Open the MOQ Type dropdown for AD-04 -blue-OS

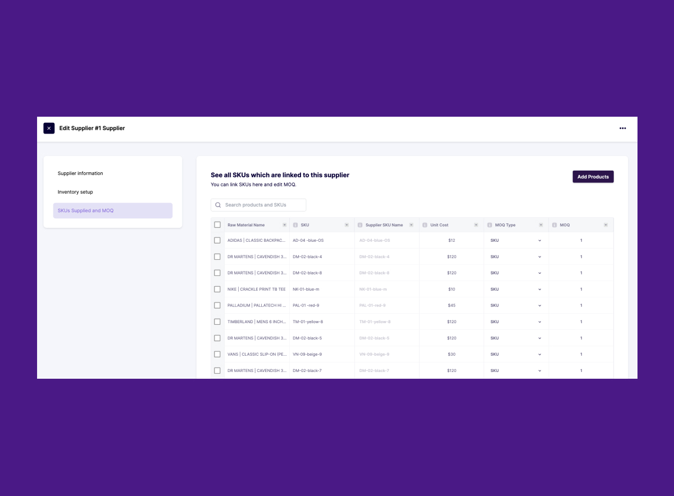coord(539,240)
